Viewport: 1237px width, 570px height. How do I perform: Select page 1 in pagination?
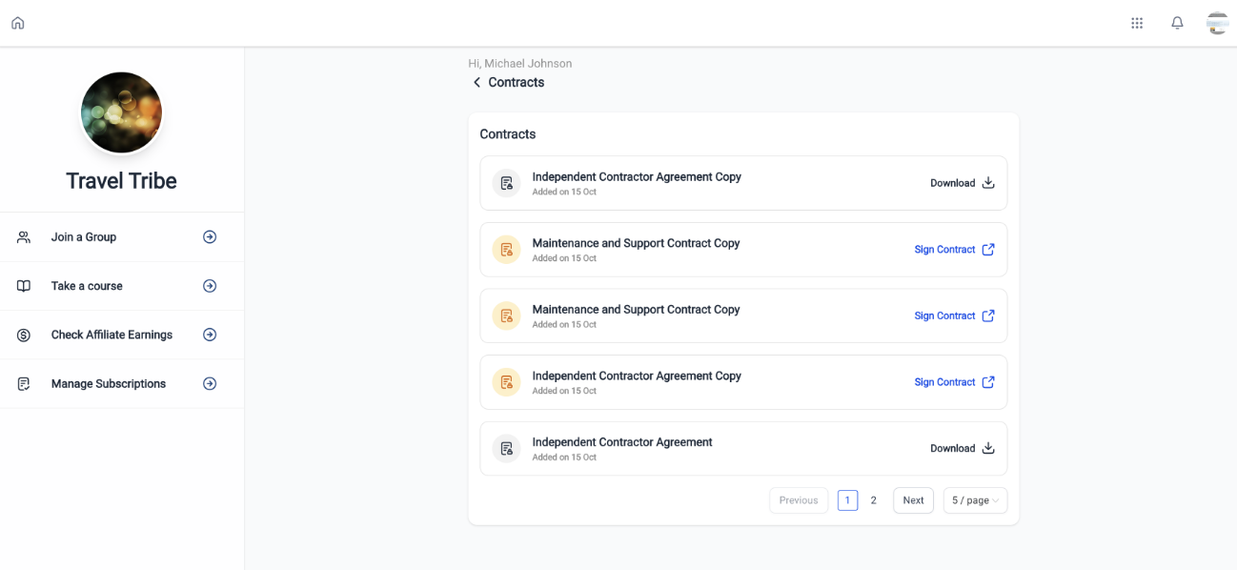pyautogui.click(x=847, y=500)
